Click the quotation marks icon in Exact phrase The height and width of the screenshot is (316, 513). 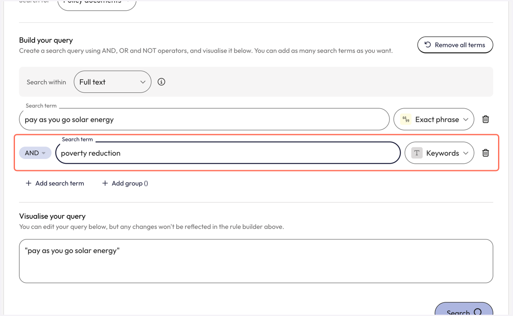[x=406, y=119]
